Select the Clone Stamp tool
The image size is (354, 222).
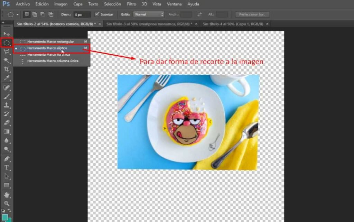pyautogui.click(x=7, y=105)
